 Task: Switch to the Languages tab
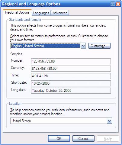41,13
